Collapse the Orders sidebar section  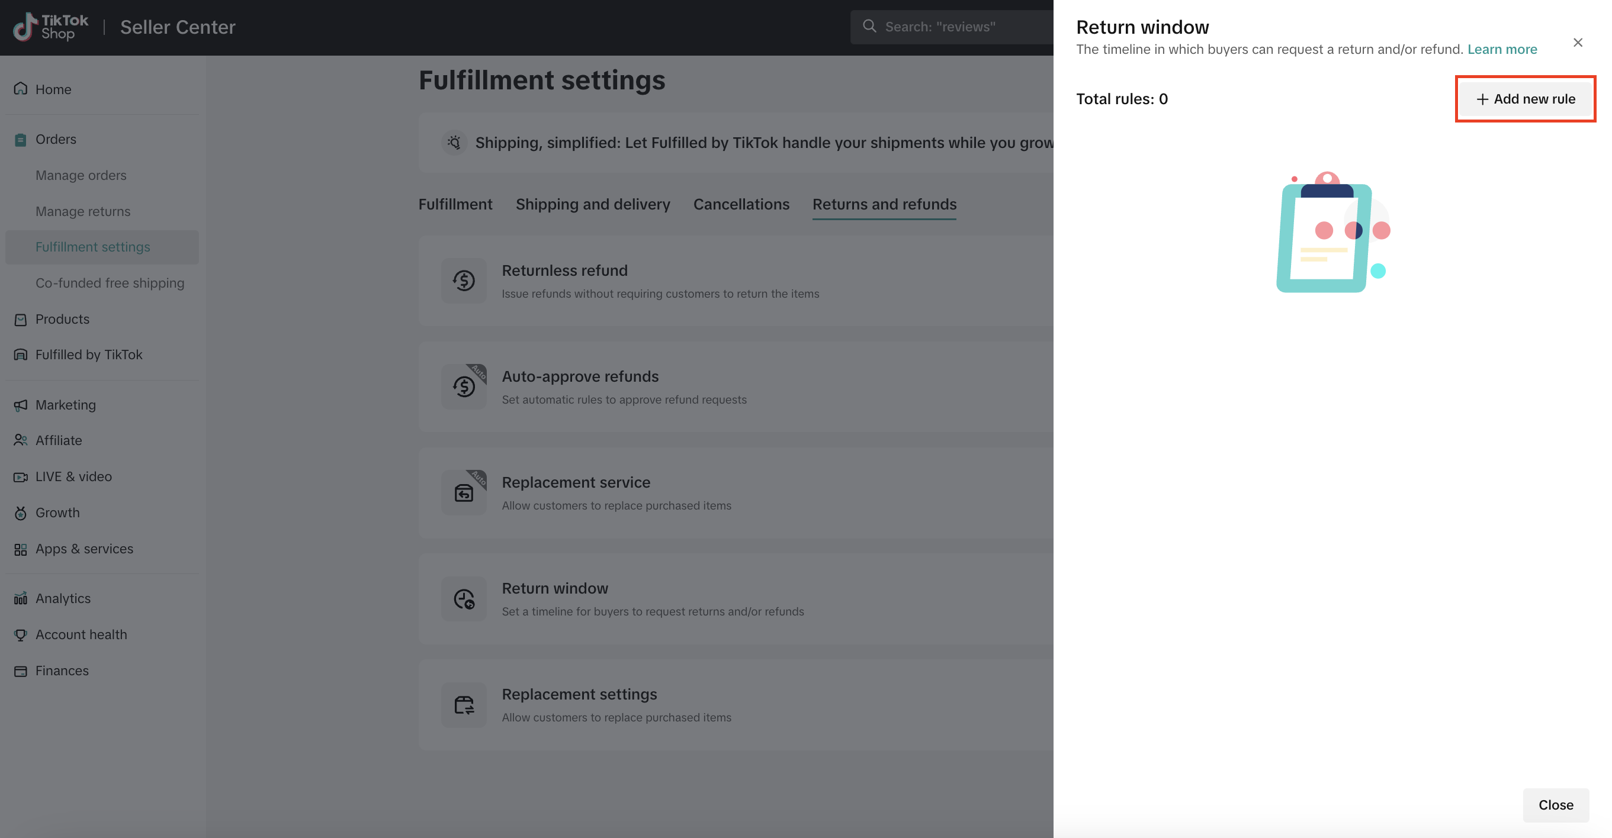click(x=56, y=140)
